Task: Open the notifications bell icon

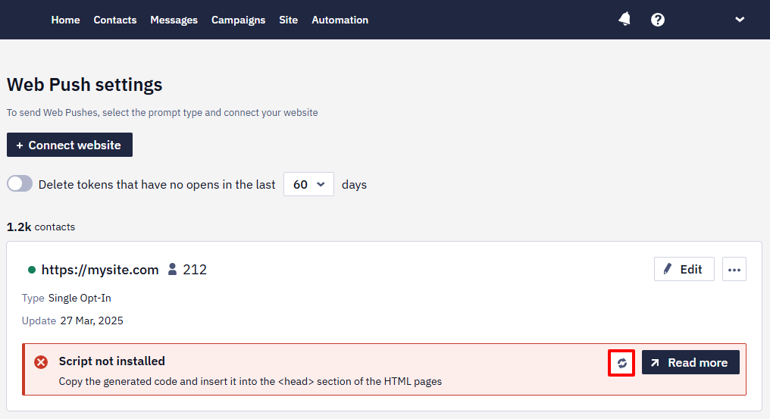Action: tap(624, 19)
